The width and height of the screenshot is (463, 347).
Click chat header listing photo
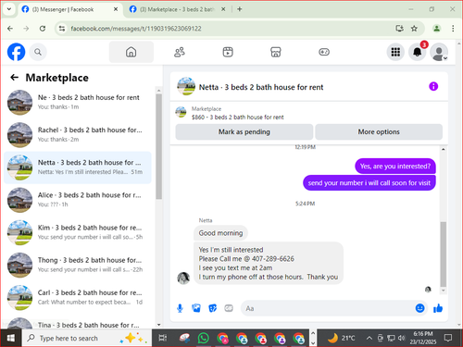click(x=186, y=86)
